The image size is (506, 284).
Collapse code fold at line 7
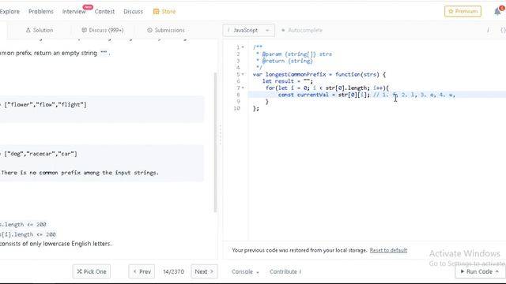tap(243, 88)
